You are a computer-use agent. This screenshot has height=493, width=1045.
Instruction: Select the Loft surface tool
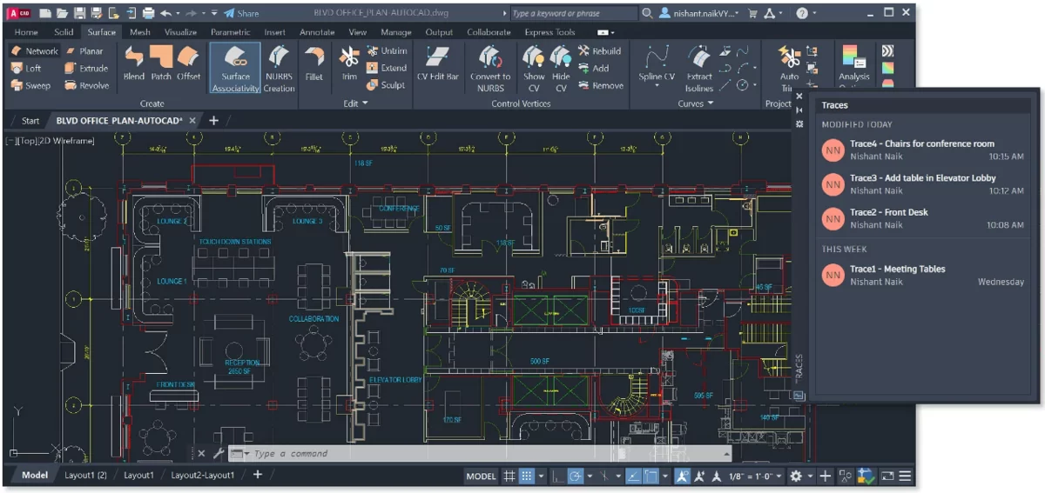26,68
